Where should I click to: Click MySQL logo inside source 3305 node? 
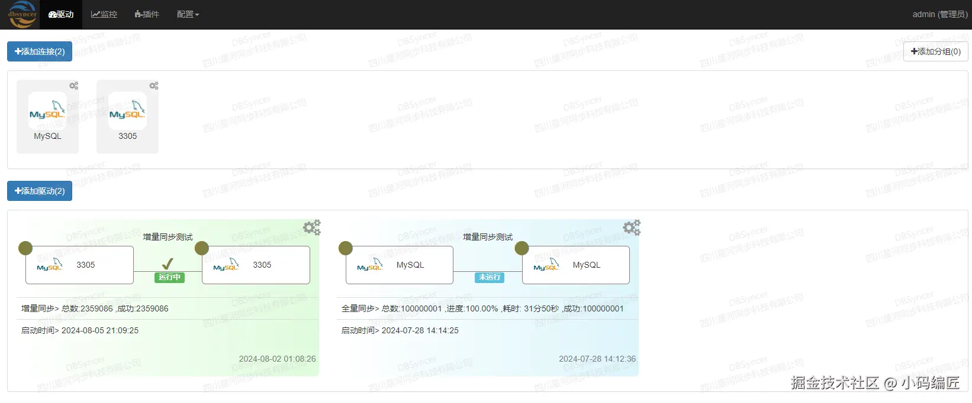[x=50, y=264]
